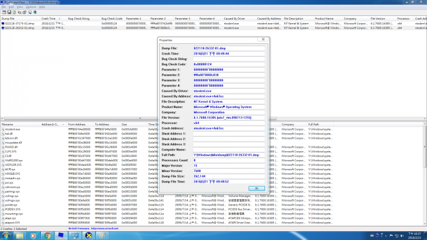This screenshot has width=427, height=240.
Task: Click OK in the Properties dialog
Action: click(x=257, y=188)
